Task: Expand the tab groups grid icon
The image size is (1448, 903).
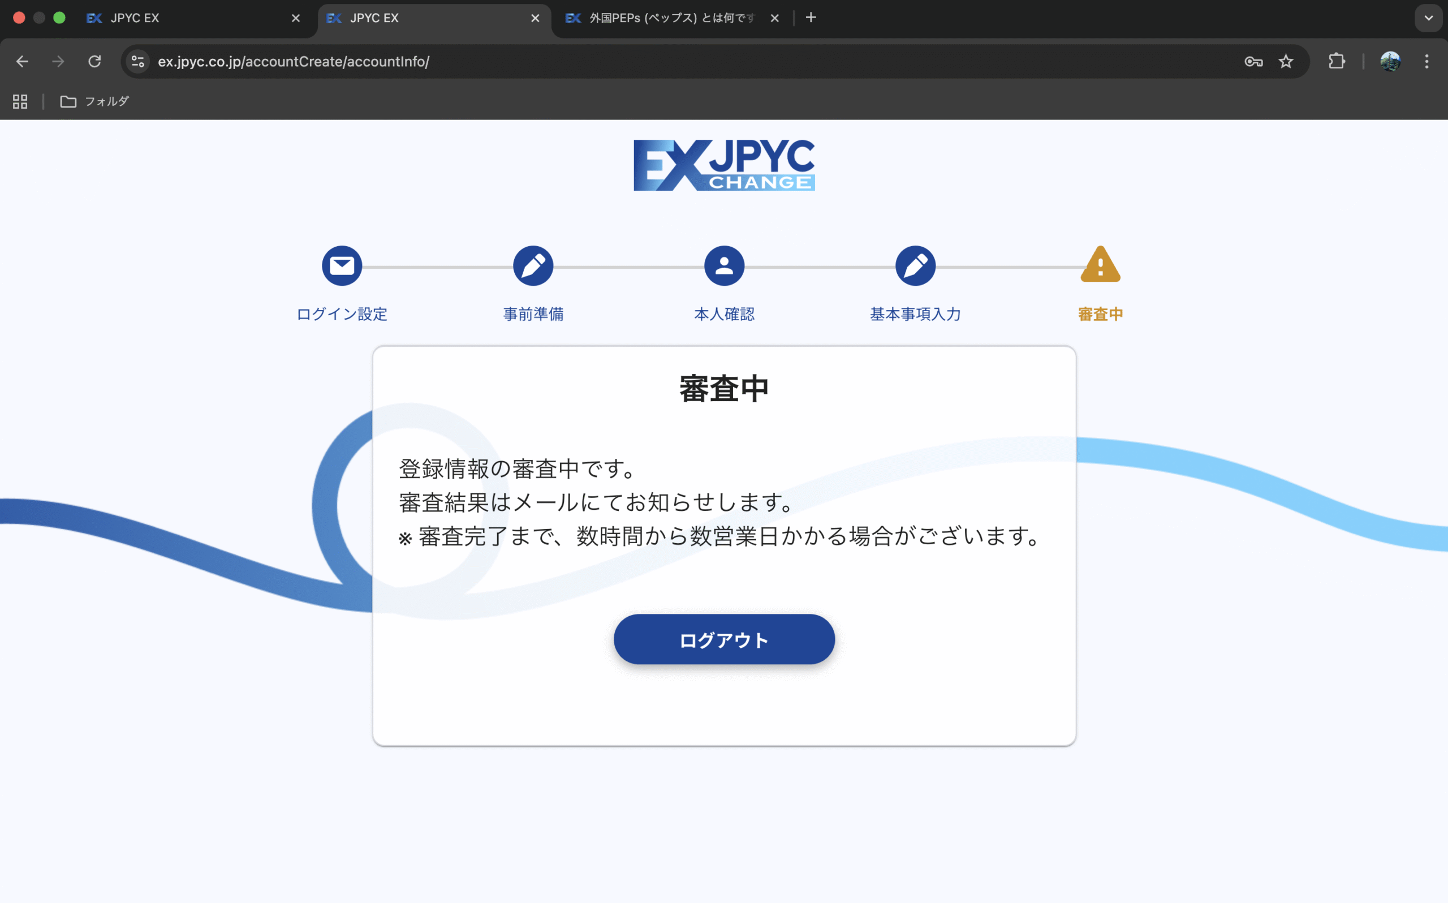Action: [x=19, y=101]
